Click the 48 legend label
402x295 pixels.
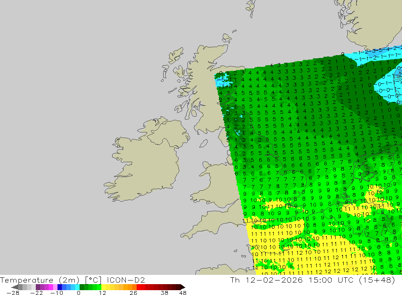click(183, 293)
